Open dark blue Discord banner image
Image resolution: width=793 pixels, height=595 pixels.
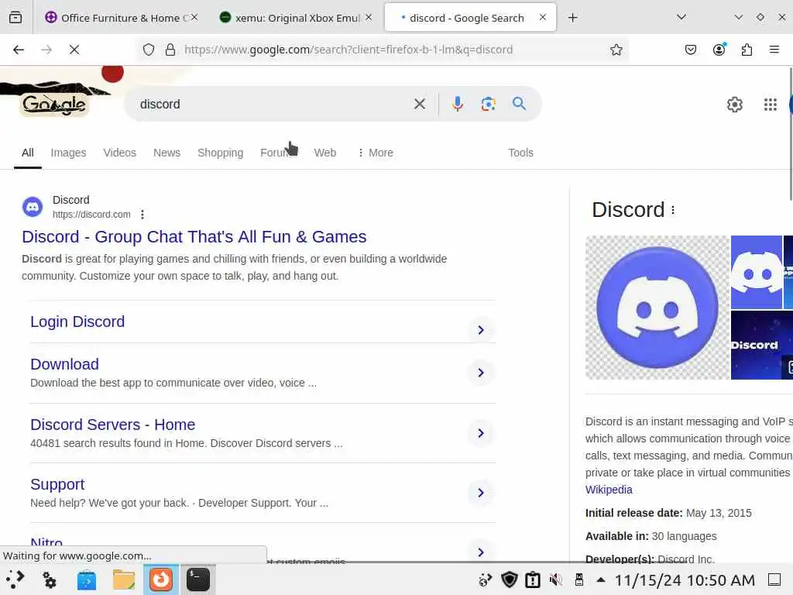[762, 345]
